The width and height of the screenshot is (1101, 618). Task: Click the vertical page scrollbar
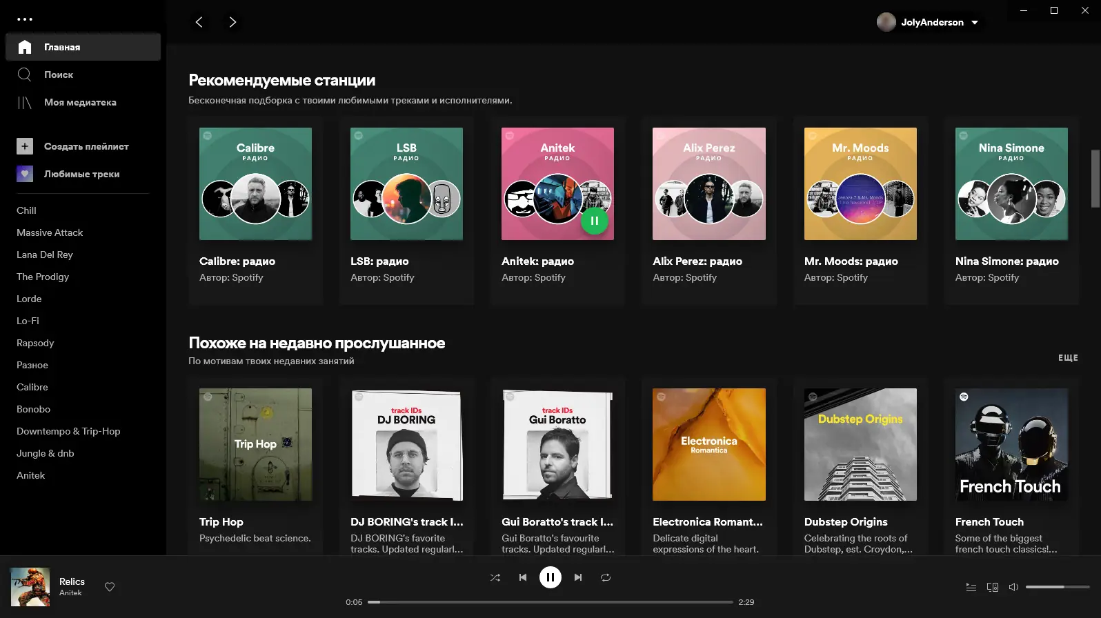(x=1095, y=179)
